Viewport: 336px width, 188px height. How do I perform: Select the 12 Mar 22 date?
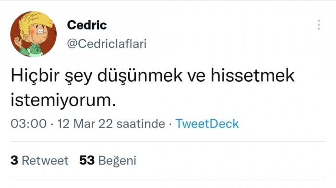coord(85,124)
